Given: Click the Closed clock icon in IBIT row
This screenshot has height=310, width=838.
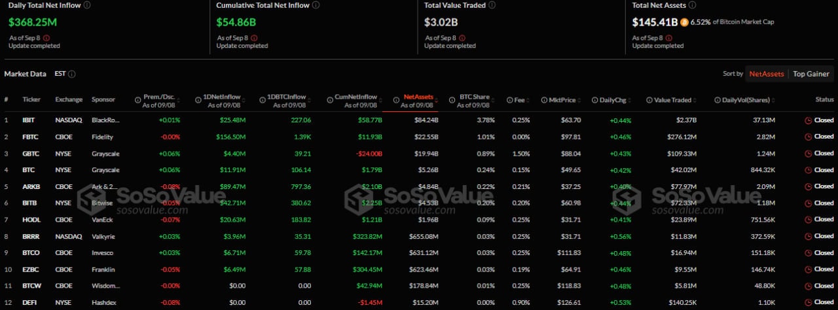Looking at the screenshot, I should (x=808, y=120).
